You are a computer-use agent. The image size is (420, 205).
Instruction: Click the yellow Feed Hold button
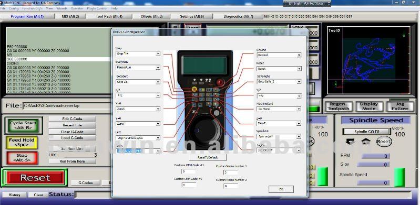point(22,142)
